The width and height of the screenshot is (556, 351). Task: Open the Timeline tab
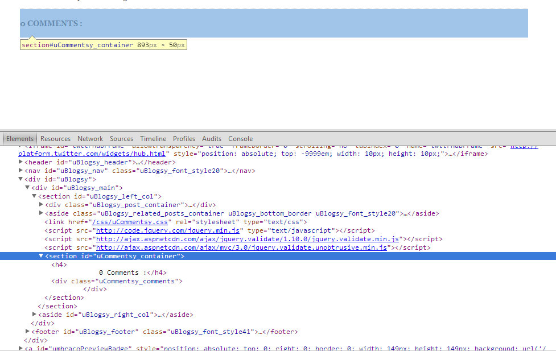(x=153, y=139)
